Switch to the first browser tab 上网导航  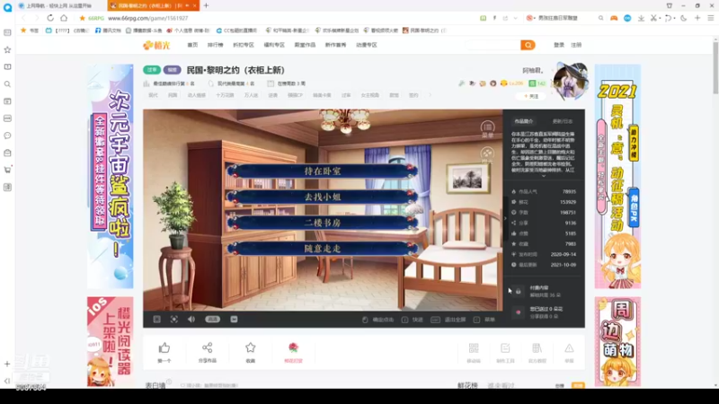(58, 5)
